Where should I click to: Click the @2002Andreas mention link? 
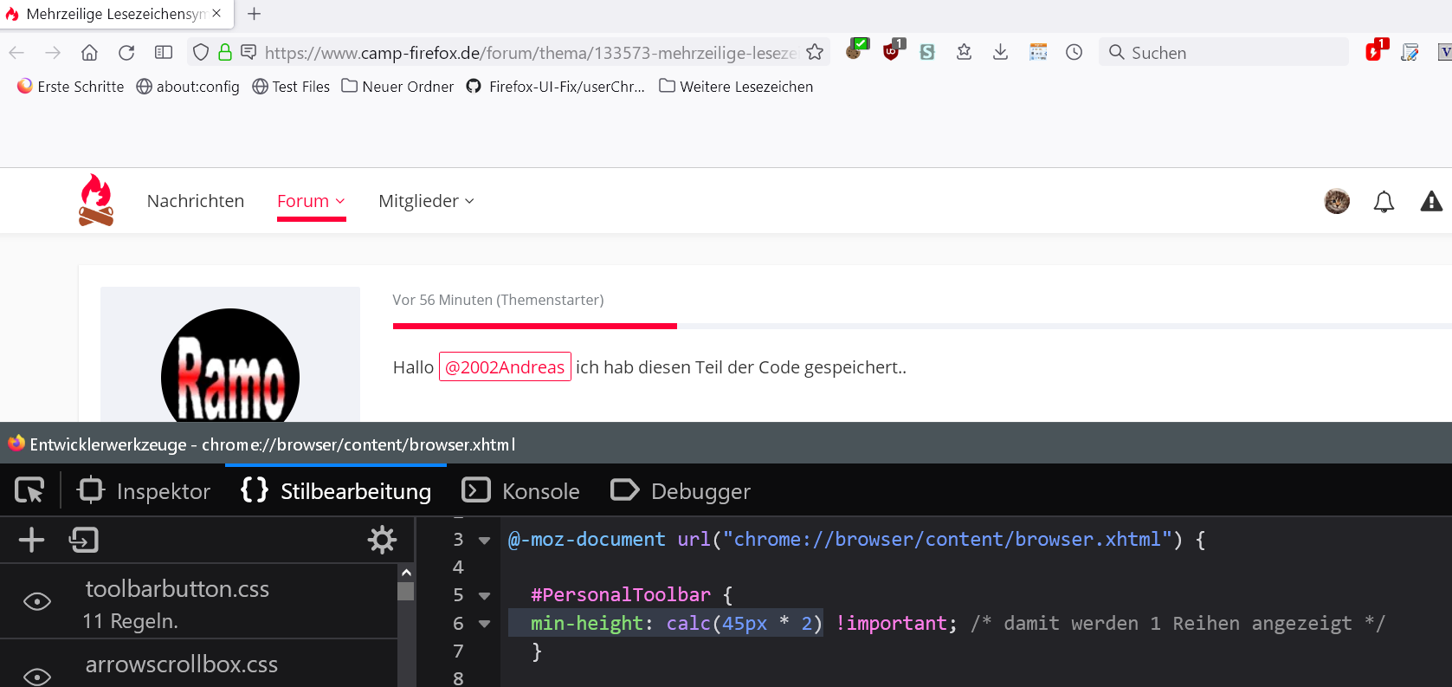click(505, 367)
